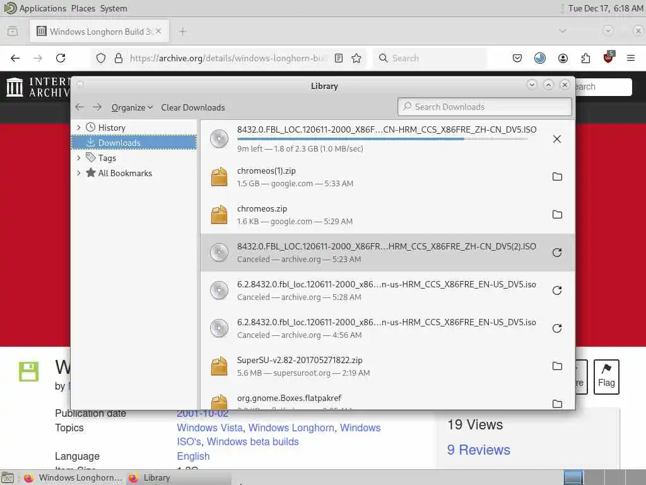Switch to Windows Longhorn taskbar window
Viewport: 646px width, 485px height.
tap(73, 477)
